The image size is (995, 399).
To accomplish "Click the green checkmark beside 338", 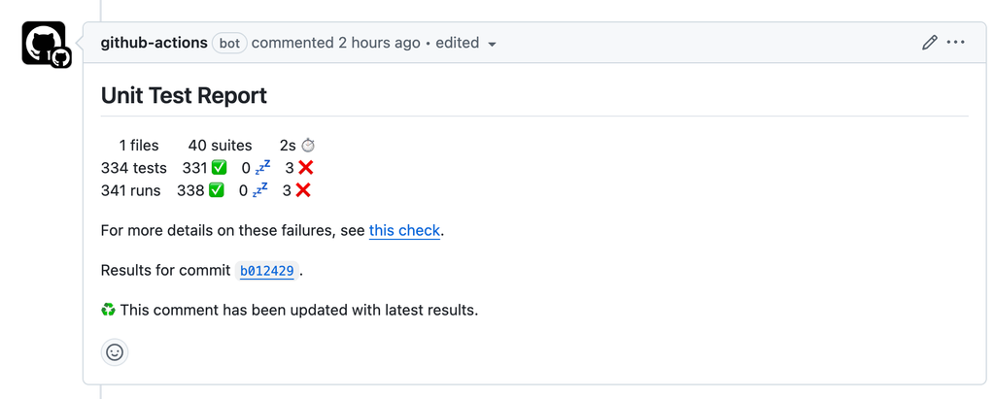I will tap(217, 190).
